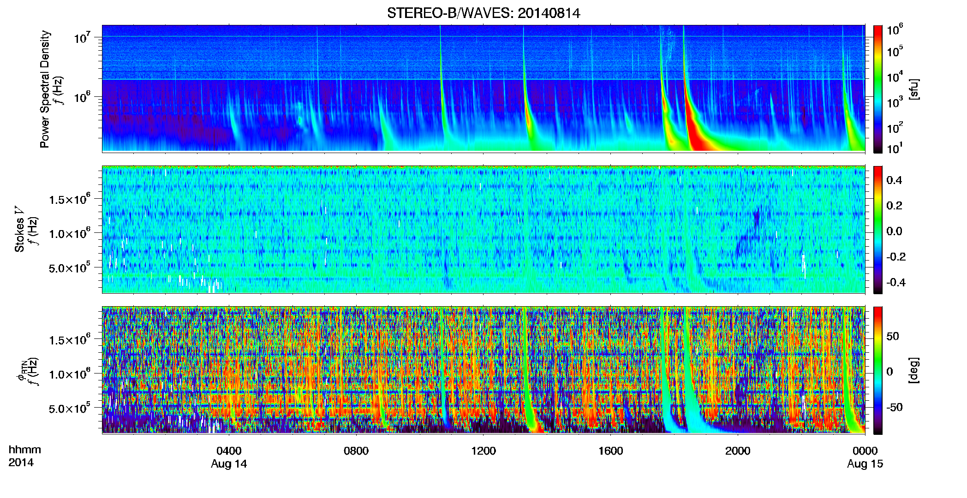The height and width of the screenshot is (498, 967).
Task: Click the 0400 time axis label
Action: pyautogui.click(x=229, y=451)
